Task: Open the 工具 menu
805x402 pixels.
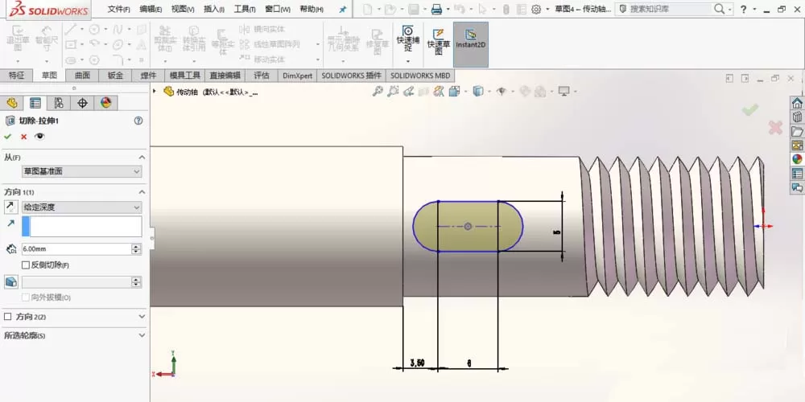Action: tap(245, 9)
